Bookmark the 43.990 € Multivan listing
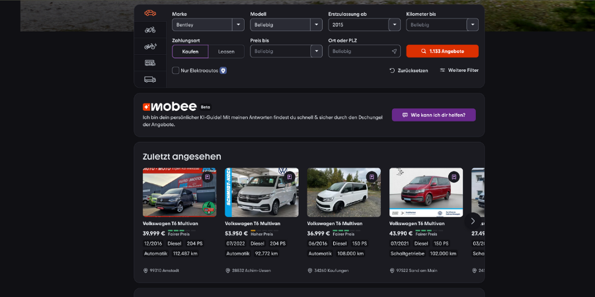595x297 pixels. point(454,177)
